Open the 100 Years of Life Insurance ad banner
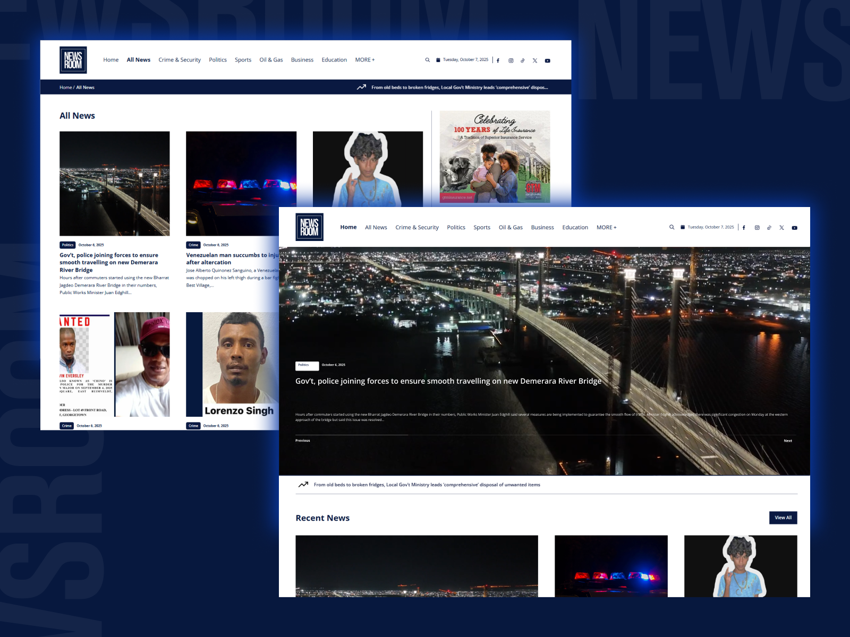Viewport: 850px width, 637px height. pyautogui.click(x=495, y=157)
